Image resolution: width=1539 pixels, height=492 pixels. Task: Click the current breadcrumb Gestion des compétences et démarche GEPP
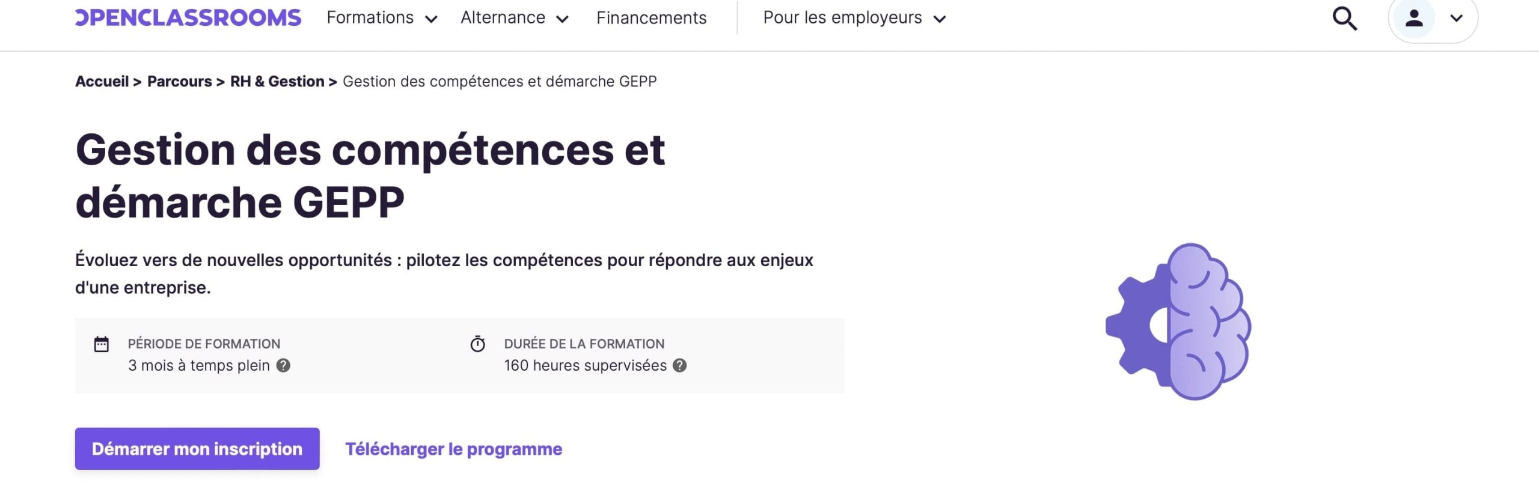pos(500,81)
